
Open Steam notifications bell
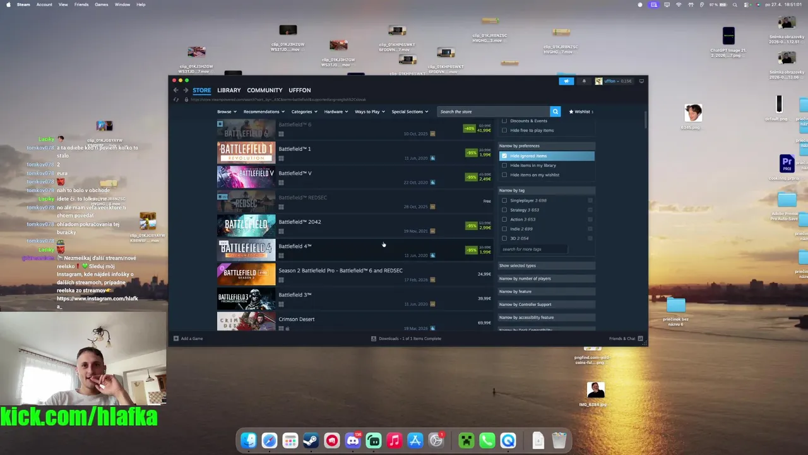(x=584, y=81)
